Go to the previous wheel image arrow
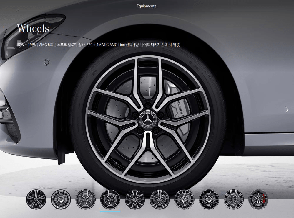Viewport: 294px width, 218px height. tap(7, 110)
